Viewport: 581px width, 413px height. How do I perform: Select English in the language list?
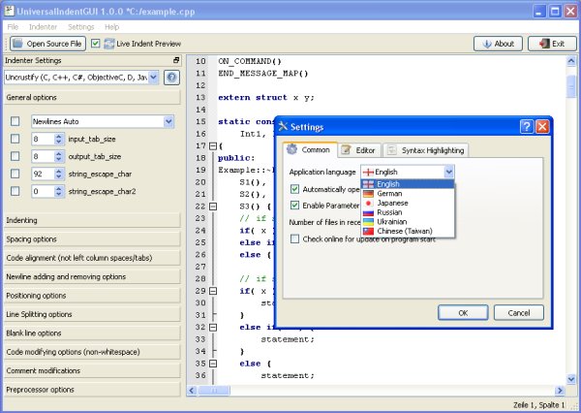pos(408,184)
